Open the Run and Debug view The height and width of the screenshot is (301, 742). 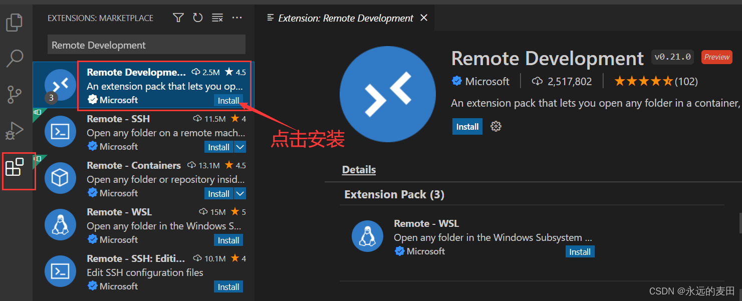14,131
